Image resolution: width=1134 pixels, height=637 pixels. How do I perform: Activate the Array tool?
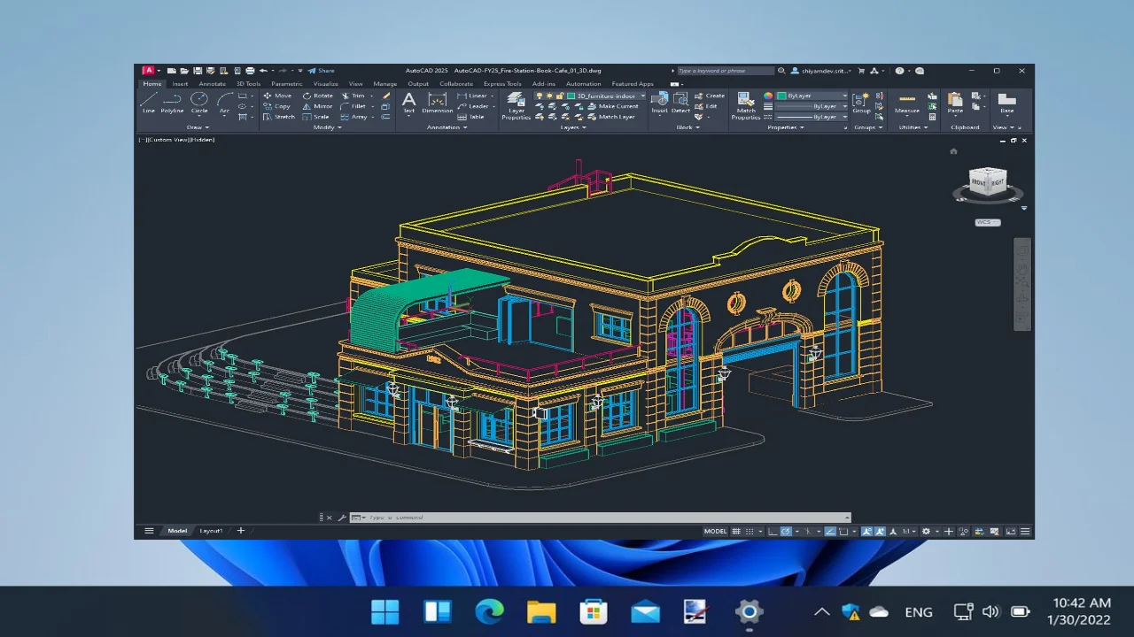point(353,117)
